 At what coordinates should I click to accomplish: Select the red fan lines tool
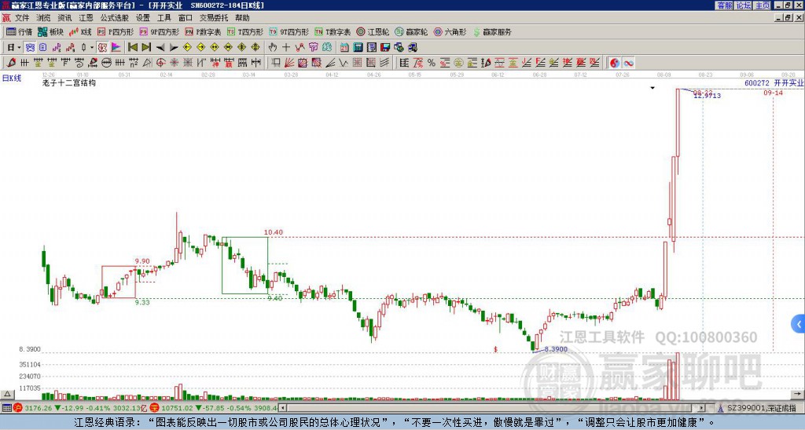point(289,63)
